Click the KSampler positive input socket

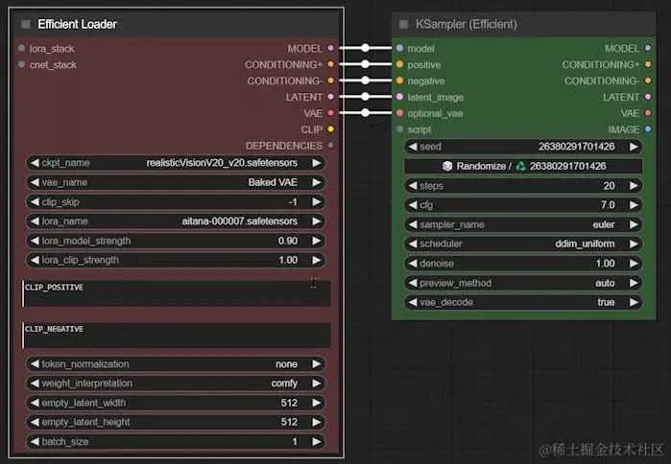(399, 64)
